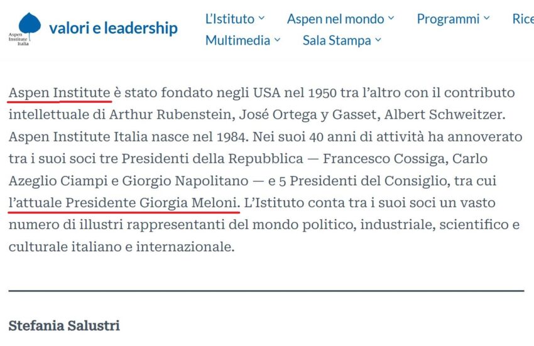Expand the chevron next to Multimedia
Screen dimensions: 534x346
(x=277, y=40)
